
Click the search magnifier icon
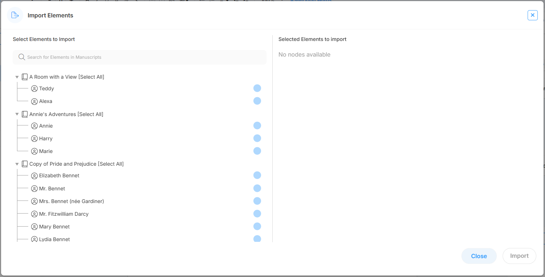(x=22, y=57)
